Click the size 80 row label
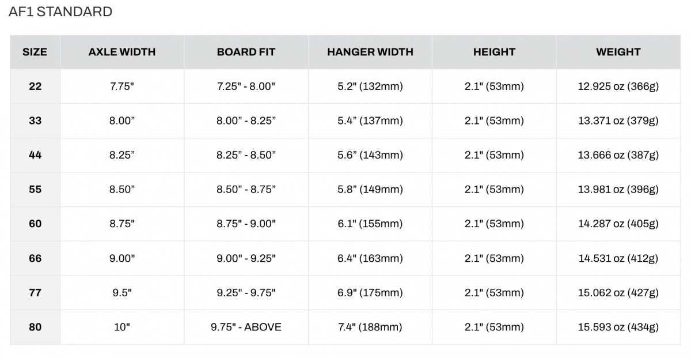The image size is (691, 358). point(35,327)
